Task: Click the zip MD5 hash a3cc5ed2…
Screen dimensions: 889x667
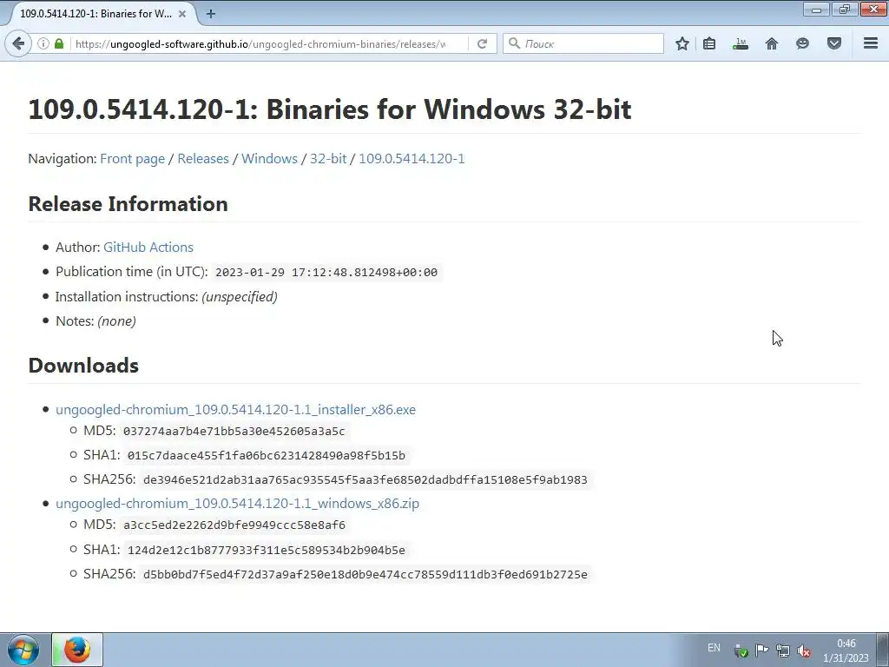Action: coord(234,525)
